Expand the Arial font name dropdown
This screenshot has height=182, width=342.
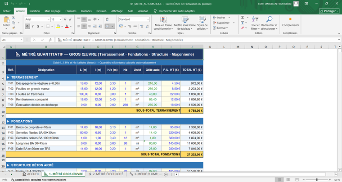point(48,20)
